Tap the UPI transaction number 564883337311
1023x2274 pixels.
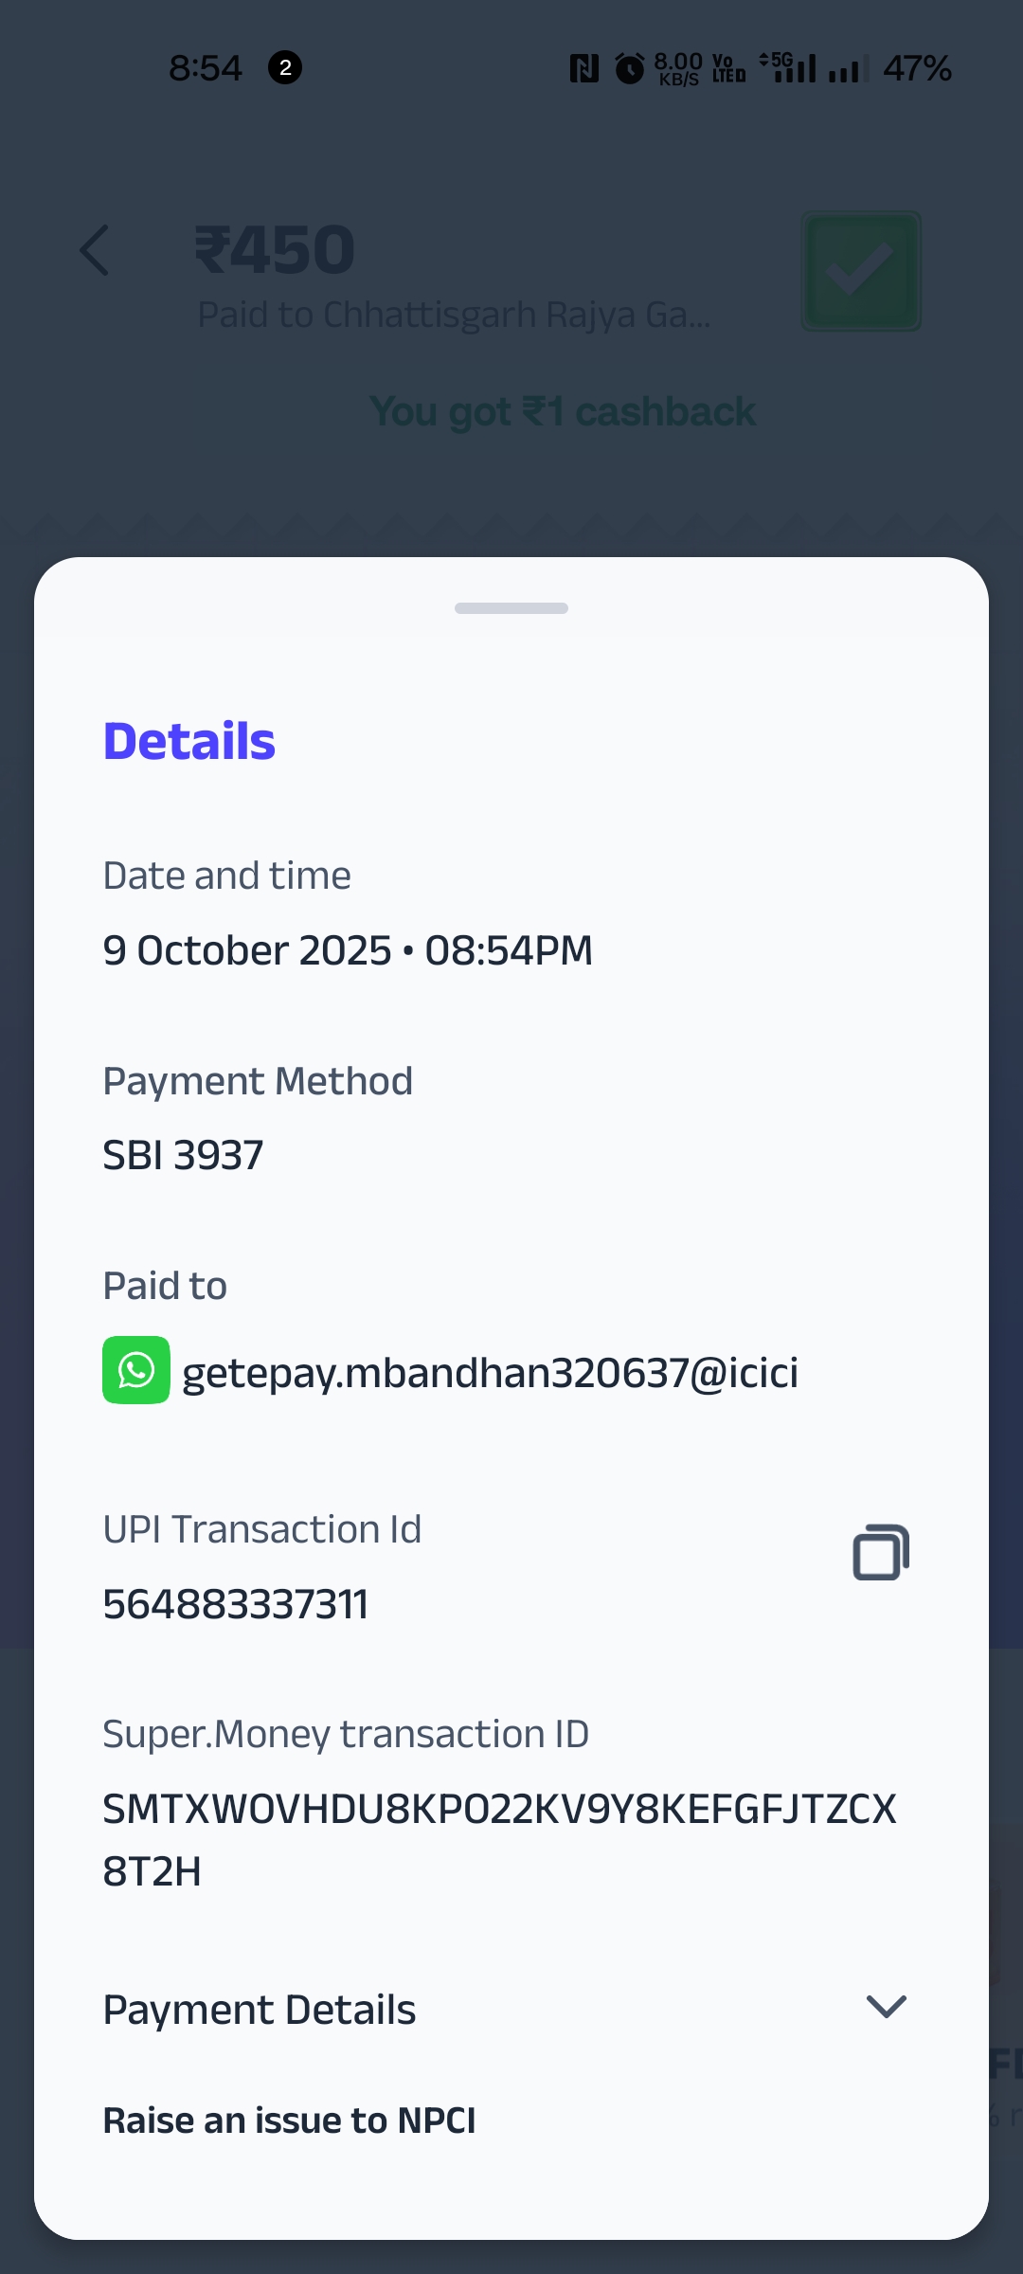tap(235, 1604)
